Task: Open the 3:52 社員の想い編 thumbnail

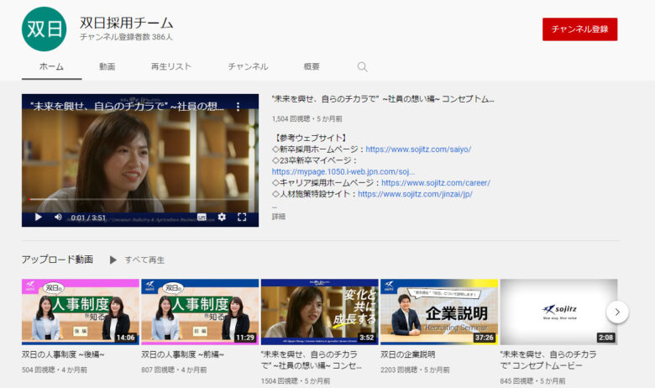Action: pyautogui.click(x=320, y=312)
